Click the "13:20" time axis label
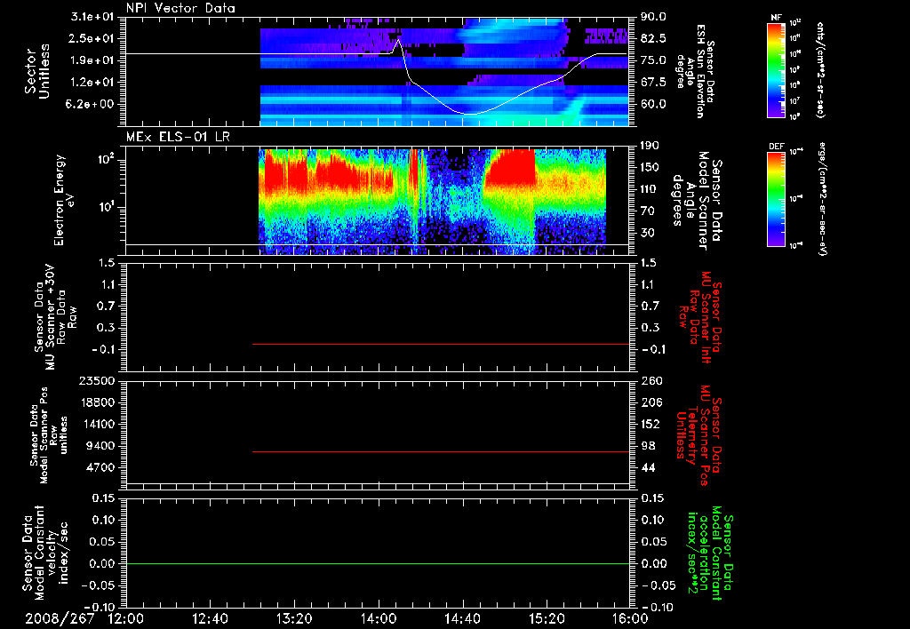Viewport: 910px width, 629px height. coord(294,618)
